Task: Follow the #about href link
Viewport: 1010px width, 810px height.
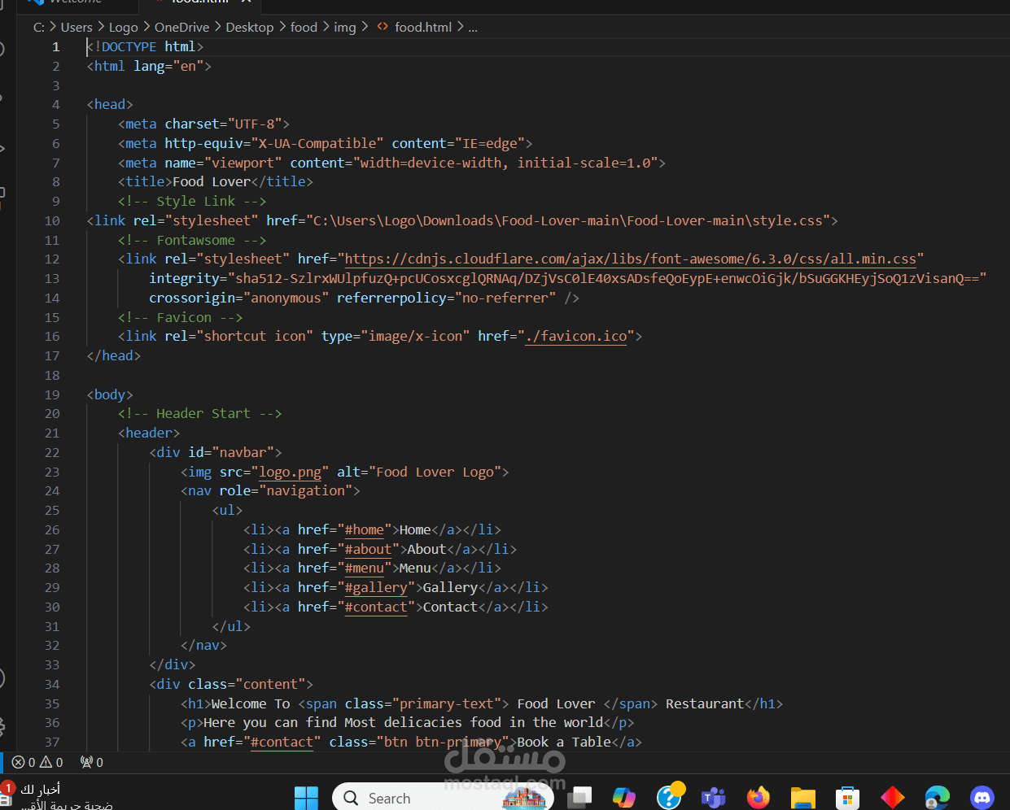Action: (x=369, y=549)
